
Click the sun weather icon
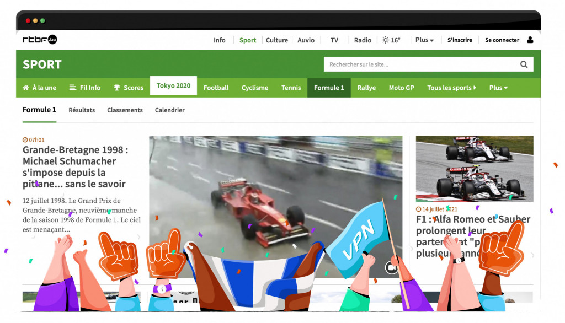(385, 40)
